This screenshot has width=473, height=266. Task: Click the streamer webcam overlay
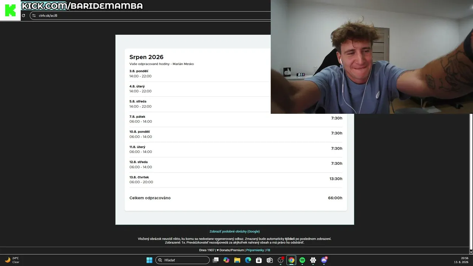coord(372,57)
